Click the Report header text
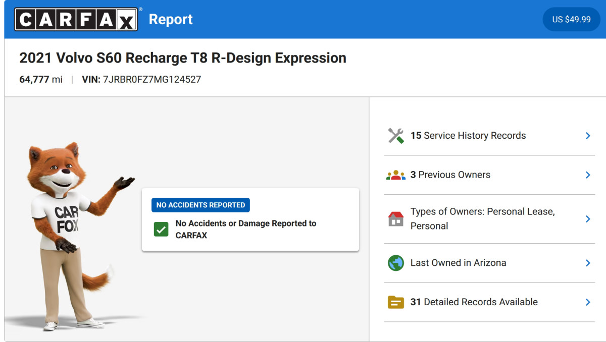Screen dimensions: 606x342 pyautogui.click(x=171, y=19)
